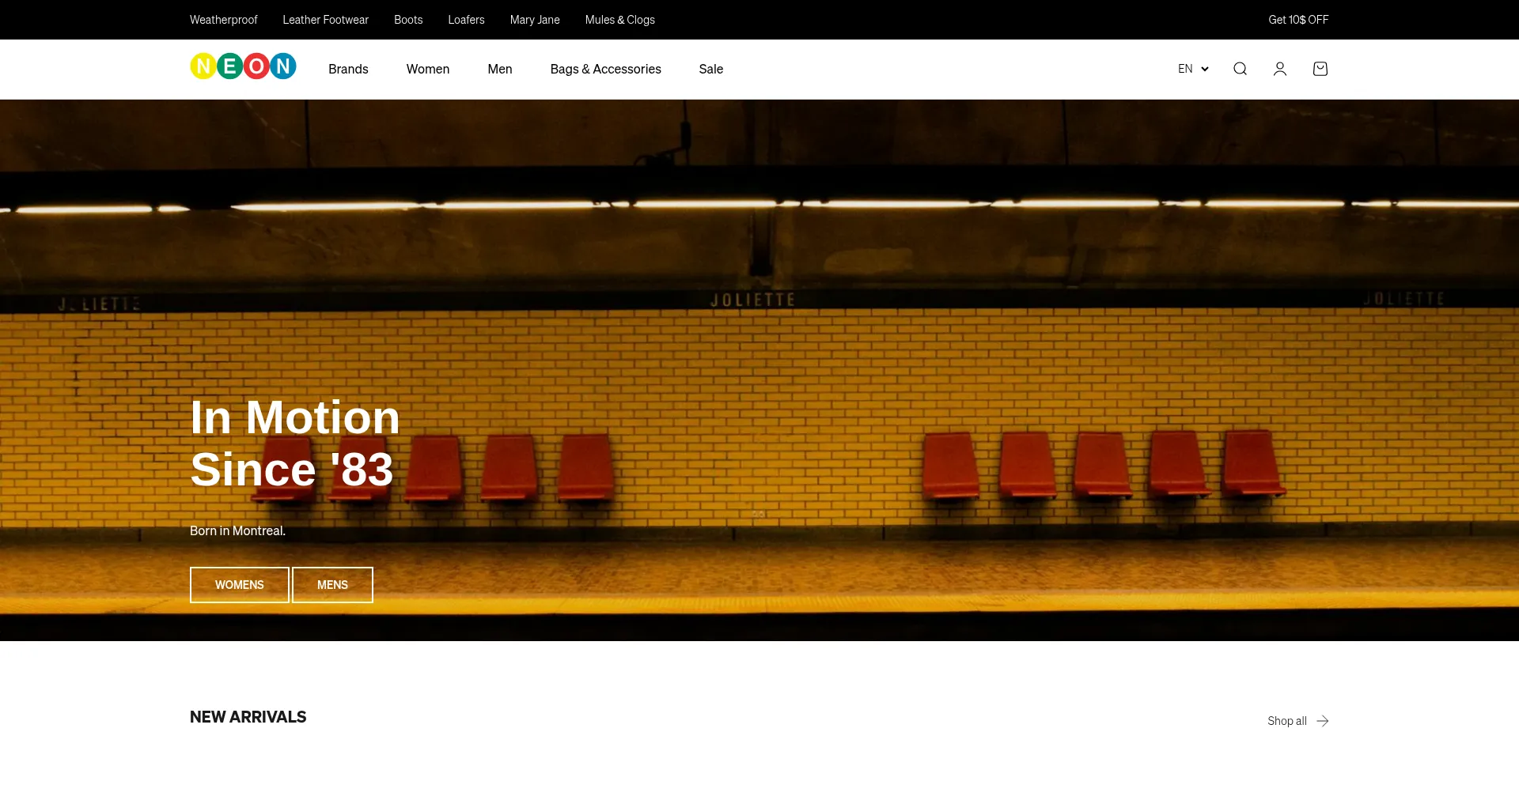The image size is (1519, 785).
Task: Open the Bags & Accessories menu
Action: 605,70
